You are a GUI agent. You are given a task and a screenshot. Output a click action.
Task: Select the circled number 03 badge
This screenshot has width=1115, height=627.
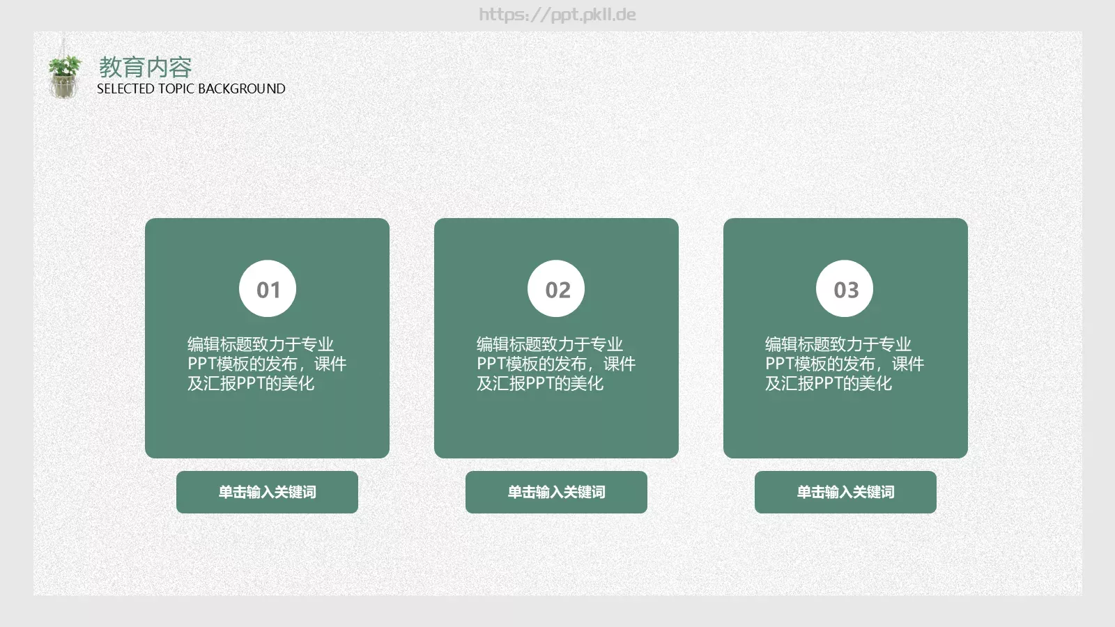click(x=845, y=288)
